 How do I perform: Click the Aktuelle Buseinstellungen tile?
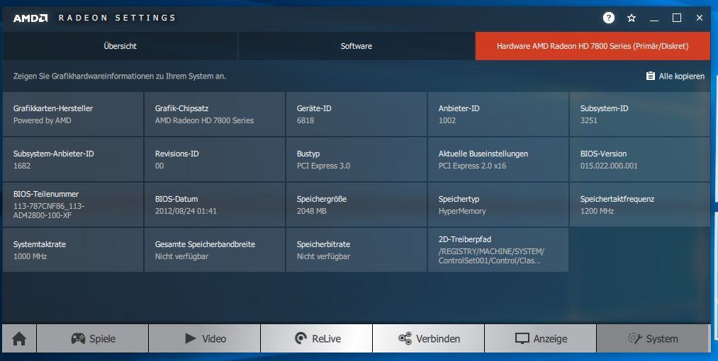point(498,159)
